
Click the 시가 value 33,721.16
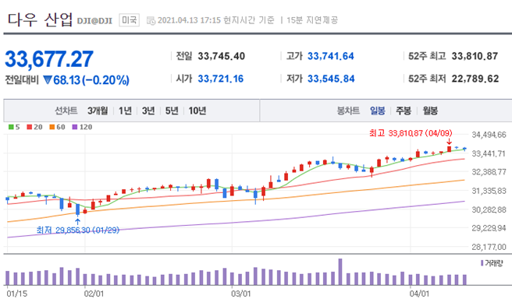click(x=221, y=79)
